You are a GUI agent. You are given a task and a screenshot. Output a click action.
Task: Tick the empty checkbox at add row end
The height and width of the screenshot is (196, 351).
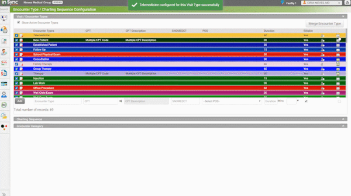[x=339, y=101]
